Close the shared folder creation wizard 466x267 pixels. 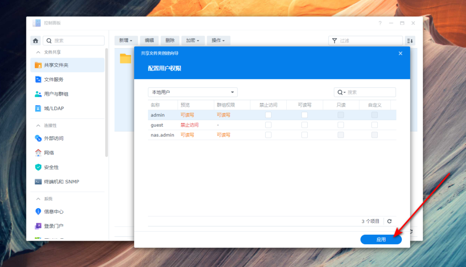pos(400,54)
